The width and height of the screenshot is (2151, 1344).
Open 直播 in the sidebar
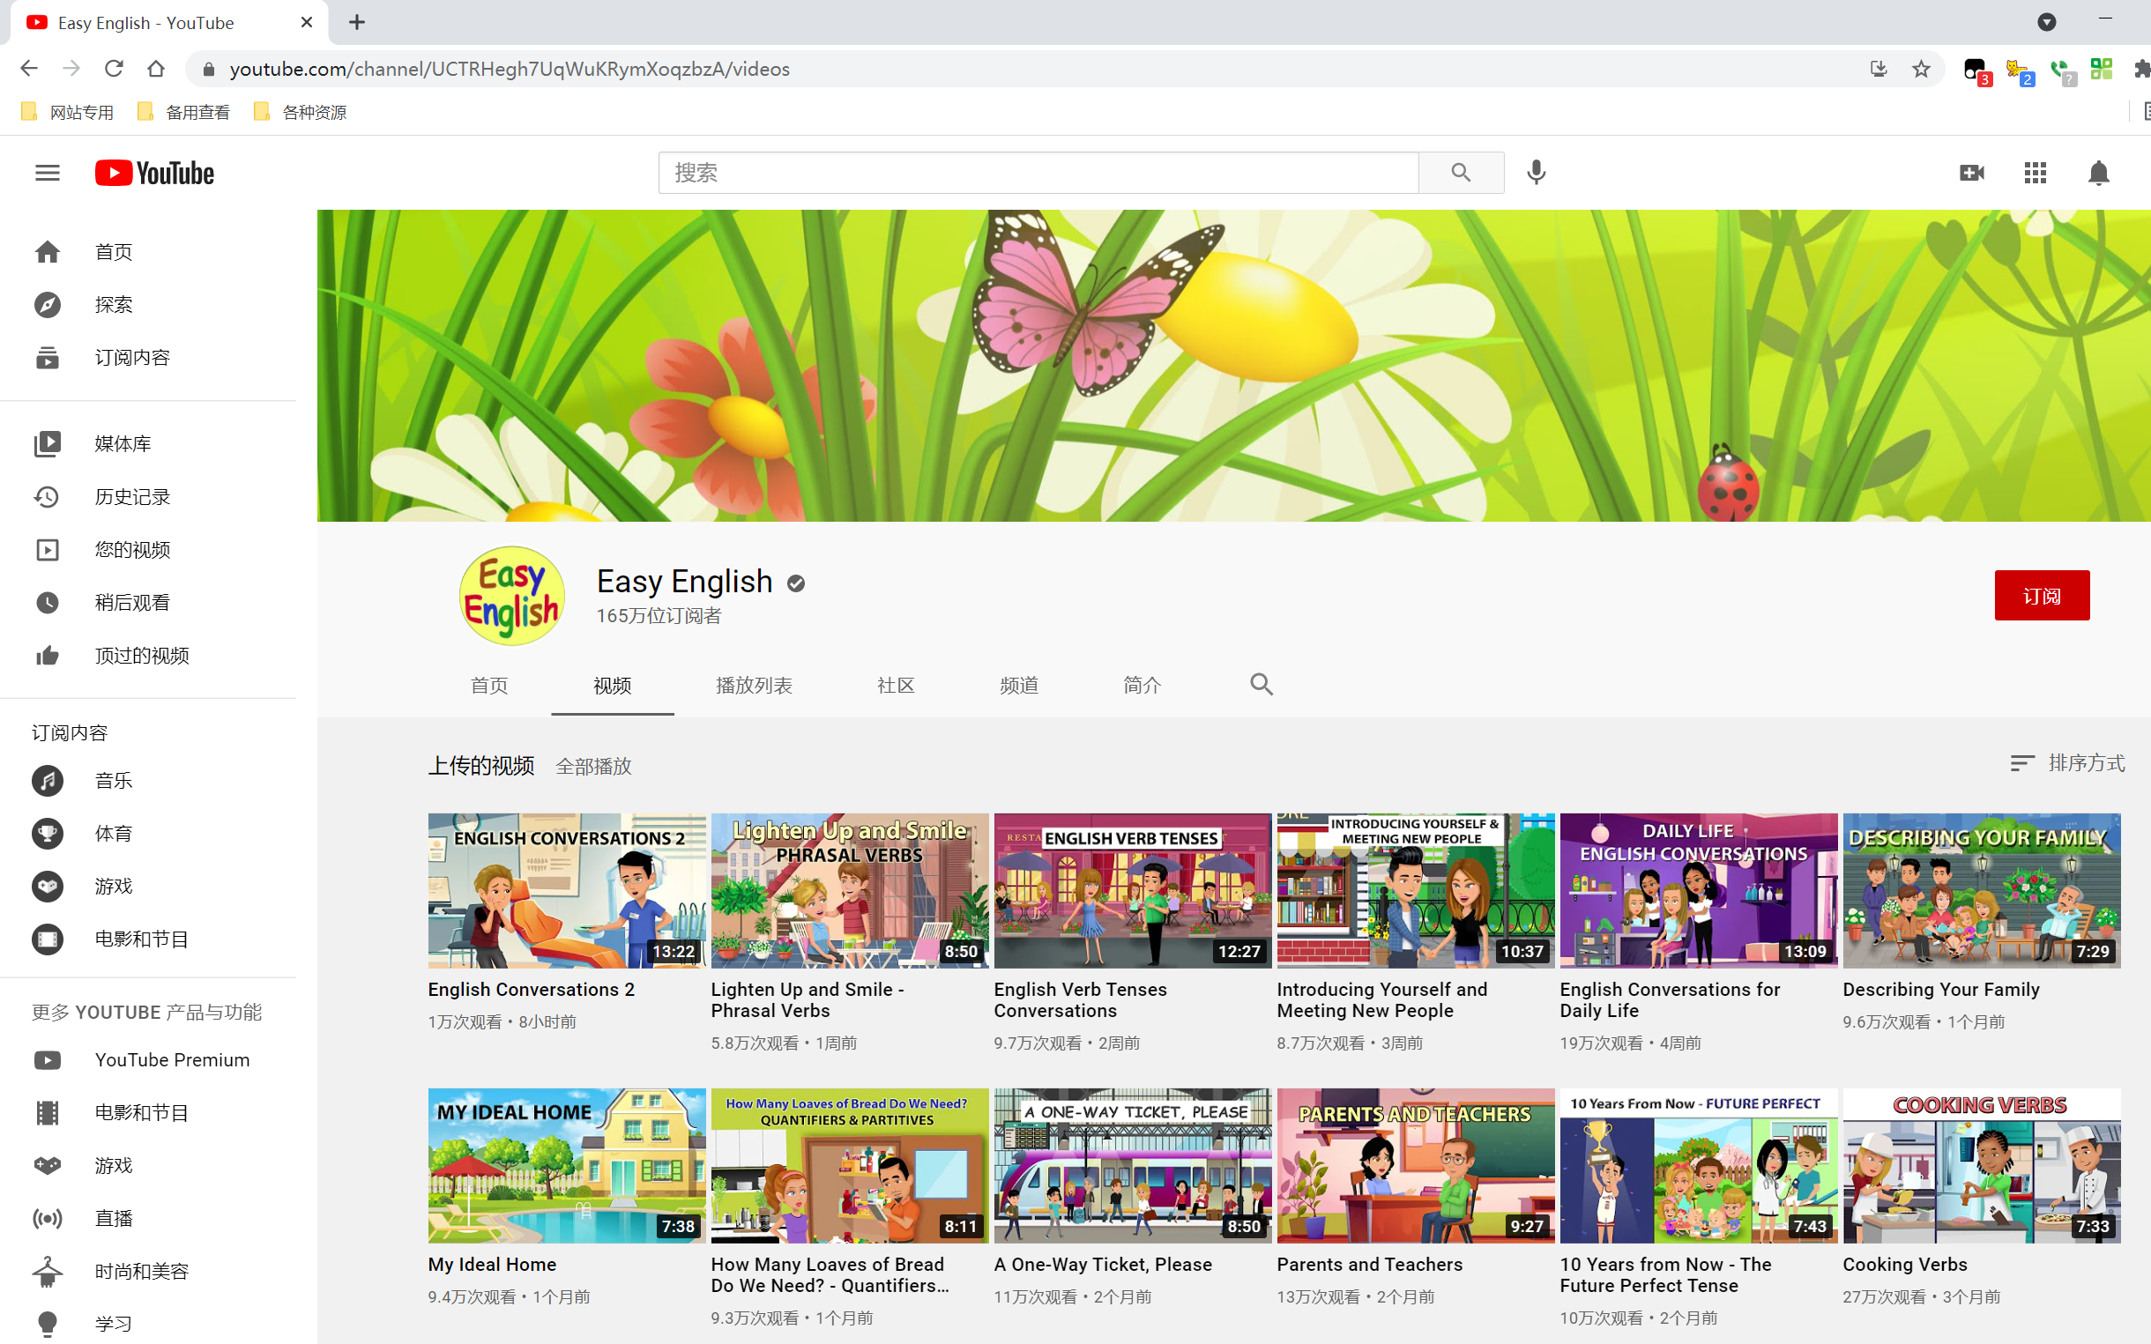148,1218
